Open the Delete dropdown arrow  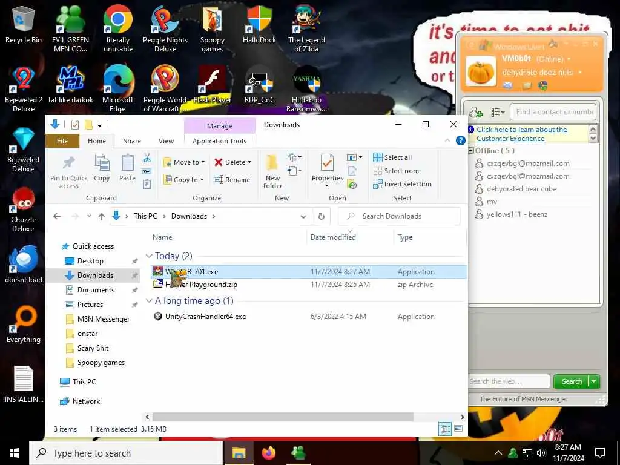coord(249,162)
